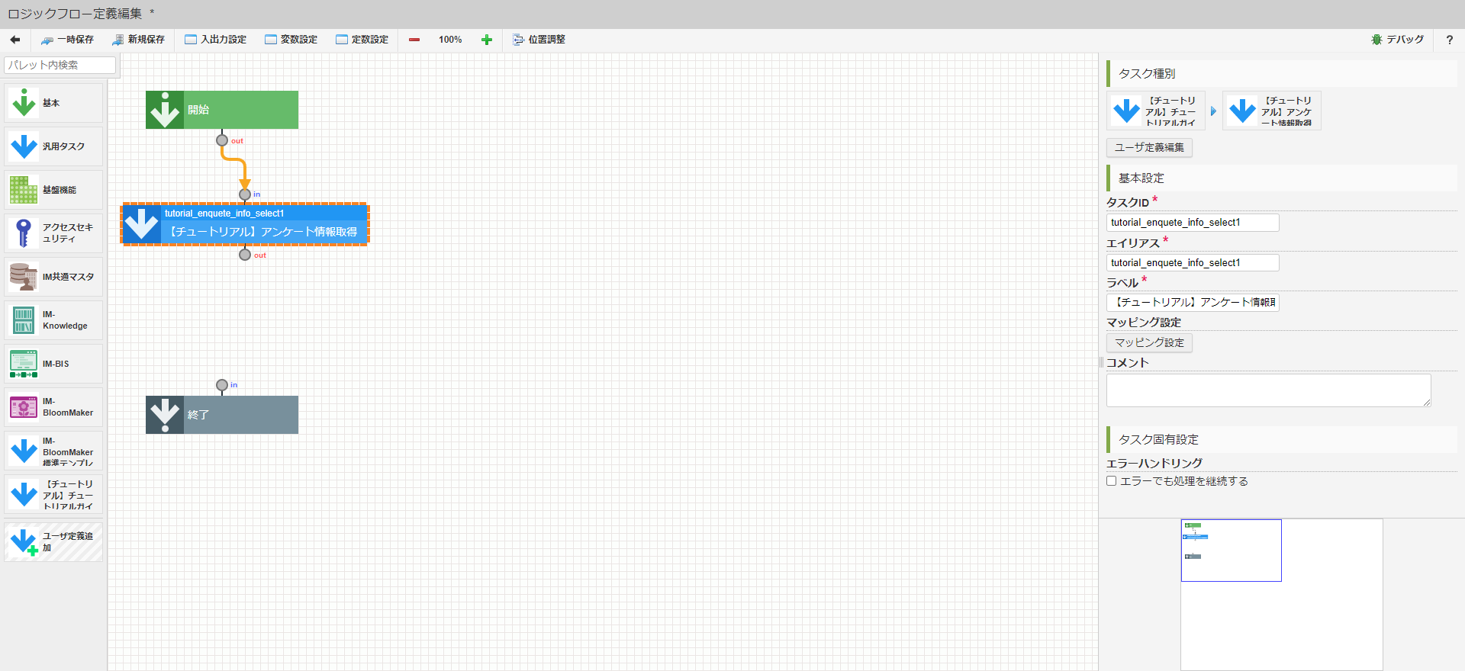1465x671 pixels.
Task: Click the 100% zoom level indicator
Action: tap(450, 40)
